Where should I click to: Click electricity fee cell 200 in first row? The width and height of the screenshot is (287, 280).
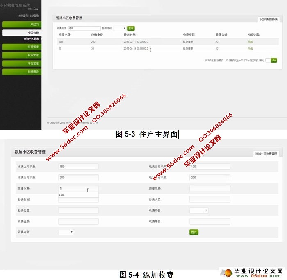pos(93,42)
